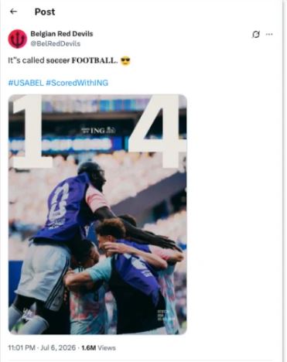The image size is (287, 362).
Task: Open the Belgian Red Devils avatar
Action: pos(18,39)
